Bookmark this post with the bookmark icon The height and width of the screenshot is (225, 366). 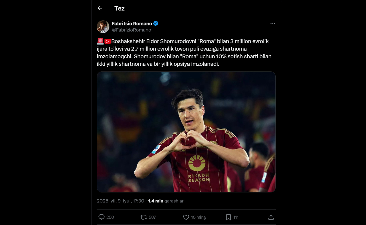228,217
